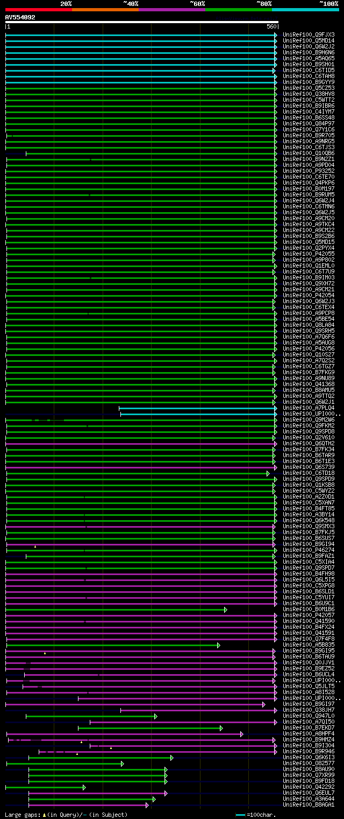344x819 pixels.
Task: Select label UniRef100_P42055
Action: pyautogui.click(x=309, y=254)
